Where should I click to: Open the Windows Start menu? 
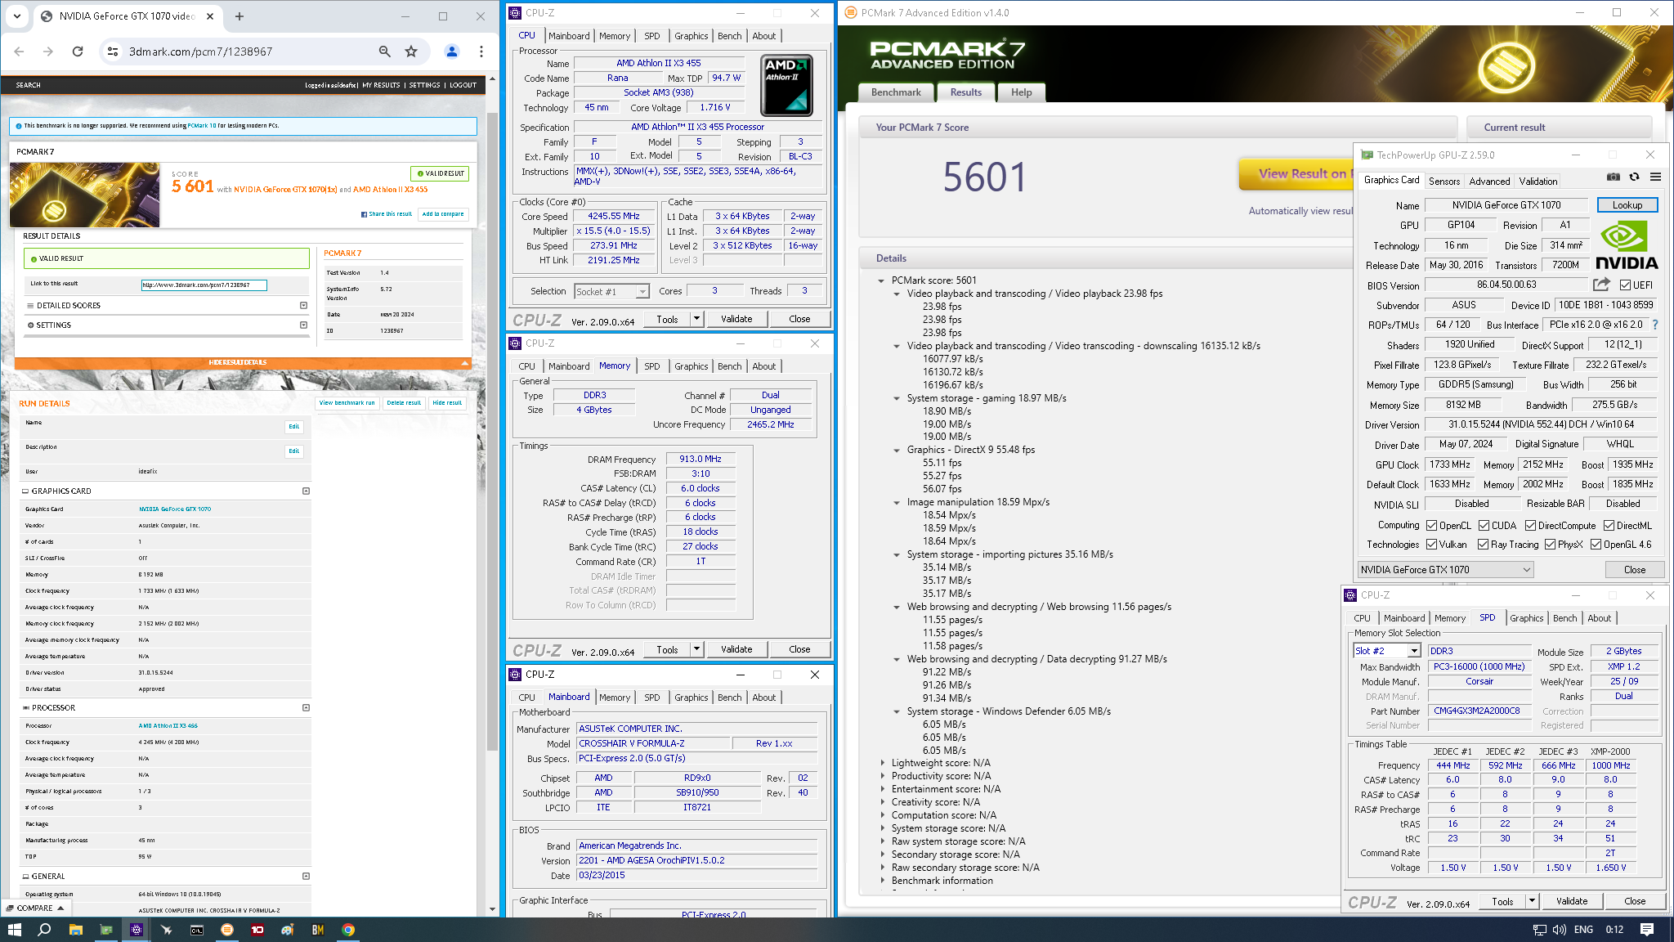[14, 930]
